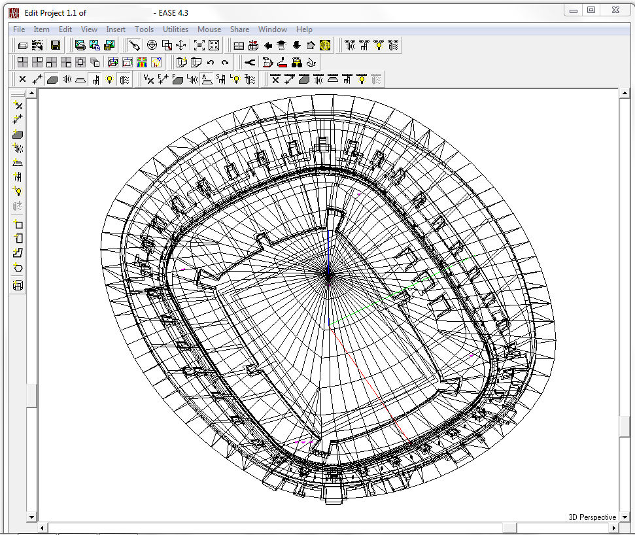Open the Window menu
The height and width of the screenshot is (535, 635).
[x=273, y=29]
